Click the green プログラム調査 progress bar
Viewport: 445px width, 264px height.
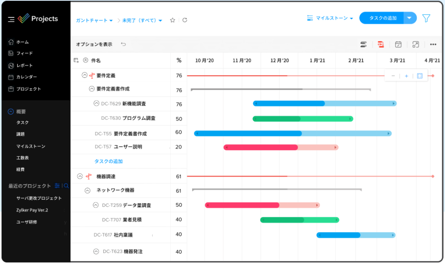(302, 119)
